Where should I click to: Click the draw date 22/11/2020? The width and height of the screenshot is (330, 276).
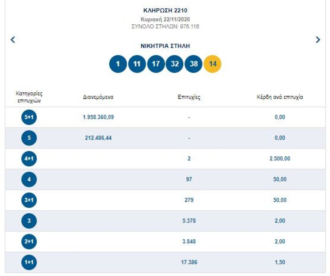point(165,20)
